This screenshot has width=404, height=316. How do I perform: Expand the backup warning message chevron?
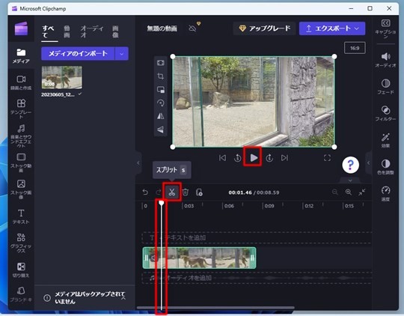tap(123, 298)
